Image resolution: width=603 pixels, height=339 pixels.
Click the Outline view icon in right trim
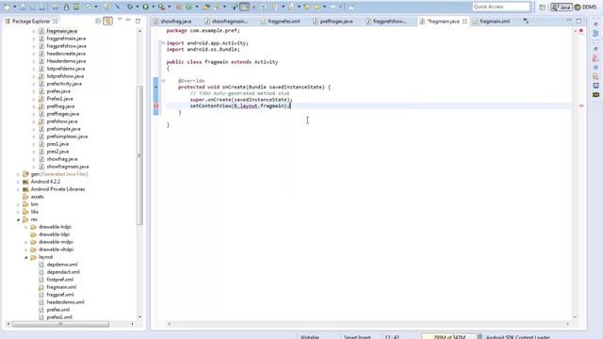(x=595, y=34)
